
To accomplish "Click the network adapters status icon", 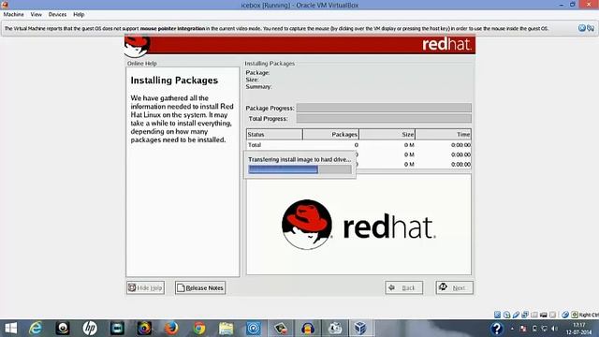I will pyautogui.click(x=525, y=315).
